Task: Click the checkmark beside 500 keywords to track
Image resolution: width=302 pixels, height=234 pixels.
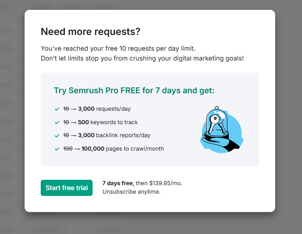Action: point(57,122)
